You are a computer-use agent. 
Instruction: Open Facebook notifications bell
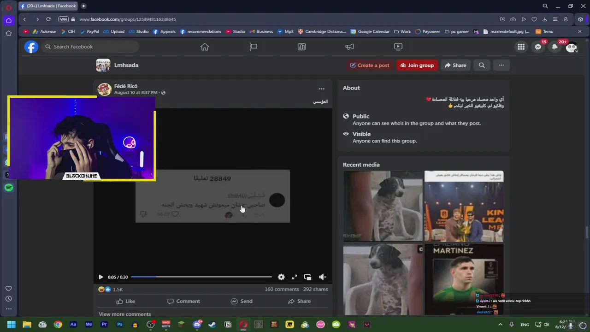pyautogui.click(x=555, y=47)
